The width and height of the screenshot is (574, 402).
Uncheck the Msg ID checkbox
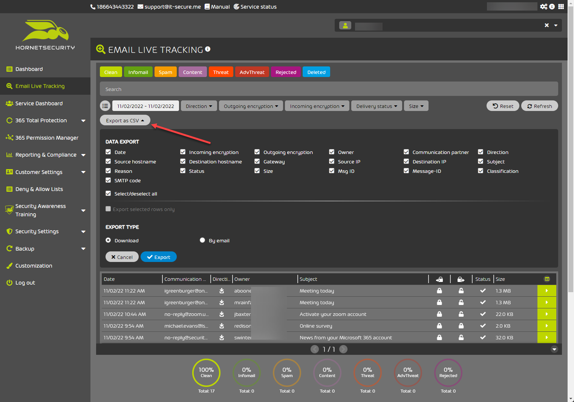point(332,171)
